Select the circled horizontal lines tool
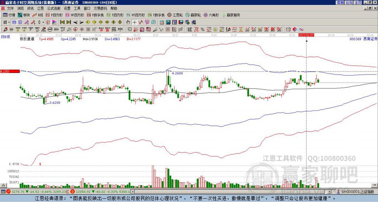This screenshot has height=202, width=378. [x=50, y=29]
